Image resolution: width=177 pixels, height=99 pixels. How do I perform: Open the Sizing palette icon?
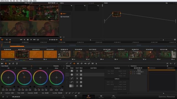click(89, 64)
